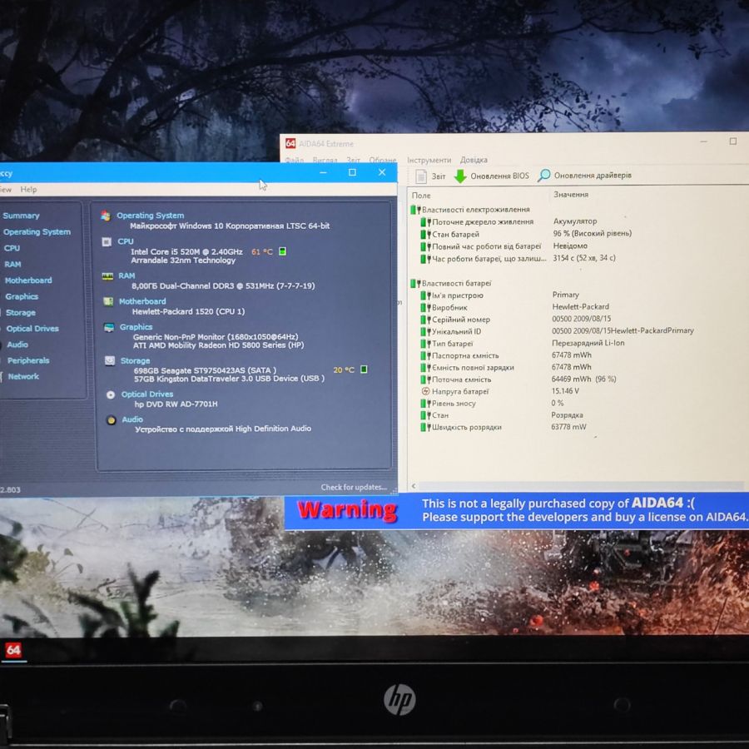Click the CPU chip icon in summary

(x=107, y=241)
